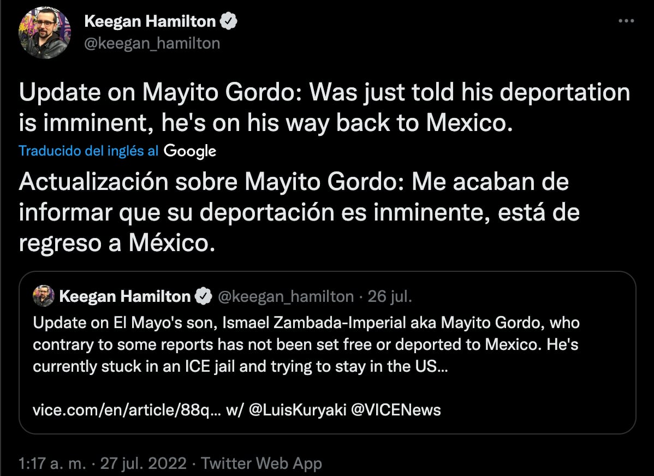Click Keegan Hamilton's large profile avatar
This screenshot has width=654, height=476.
pos(45,33)
